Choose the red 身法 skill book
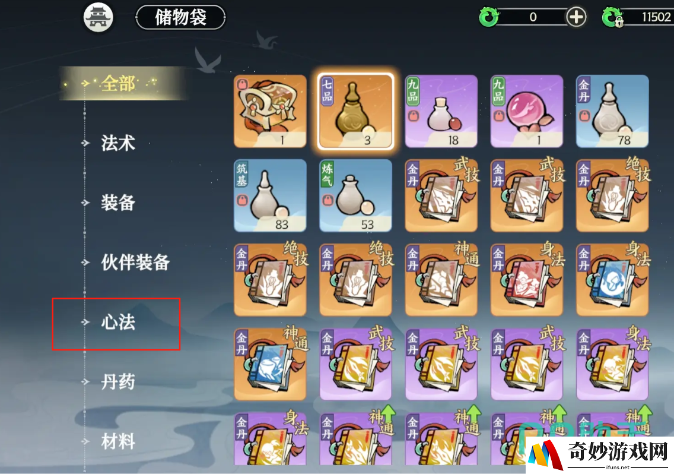674x474 pixels. (x=527, y=280)
